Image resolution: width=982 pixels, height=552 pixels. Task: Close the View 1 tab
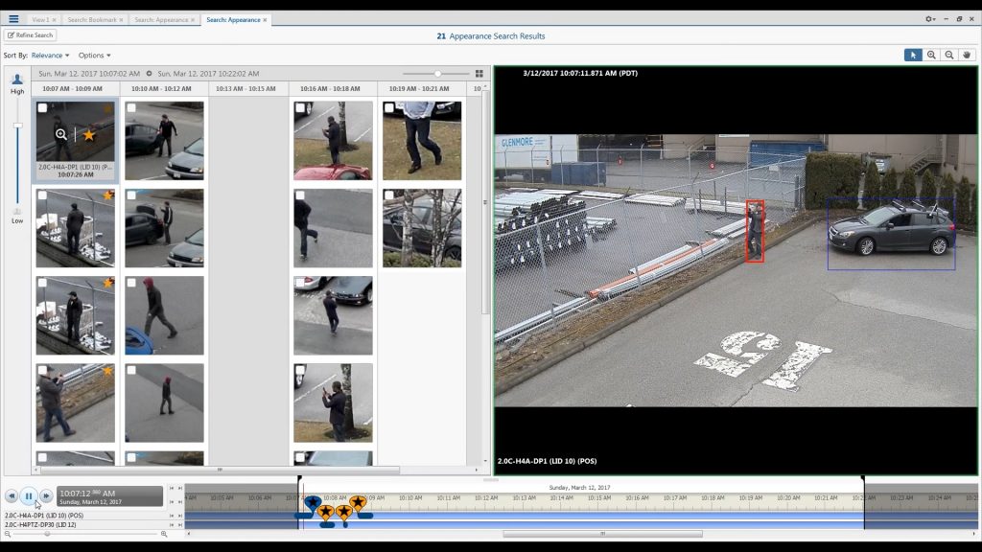point(54,20)
